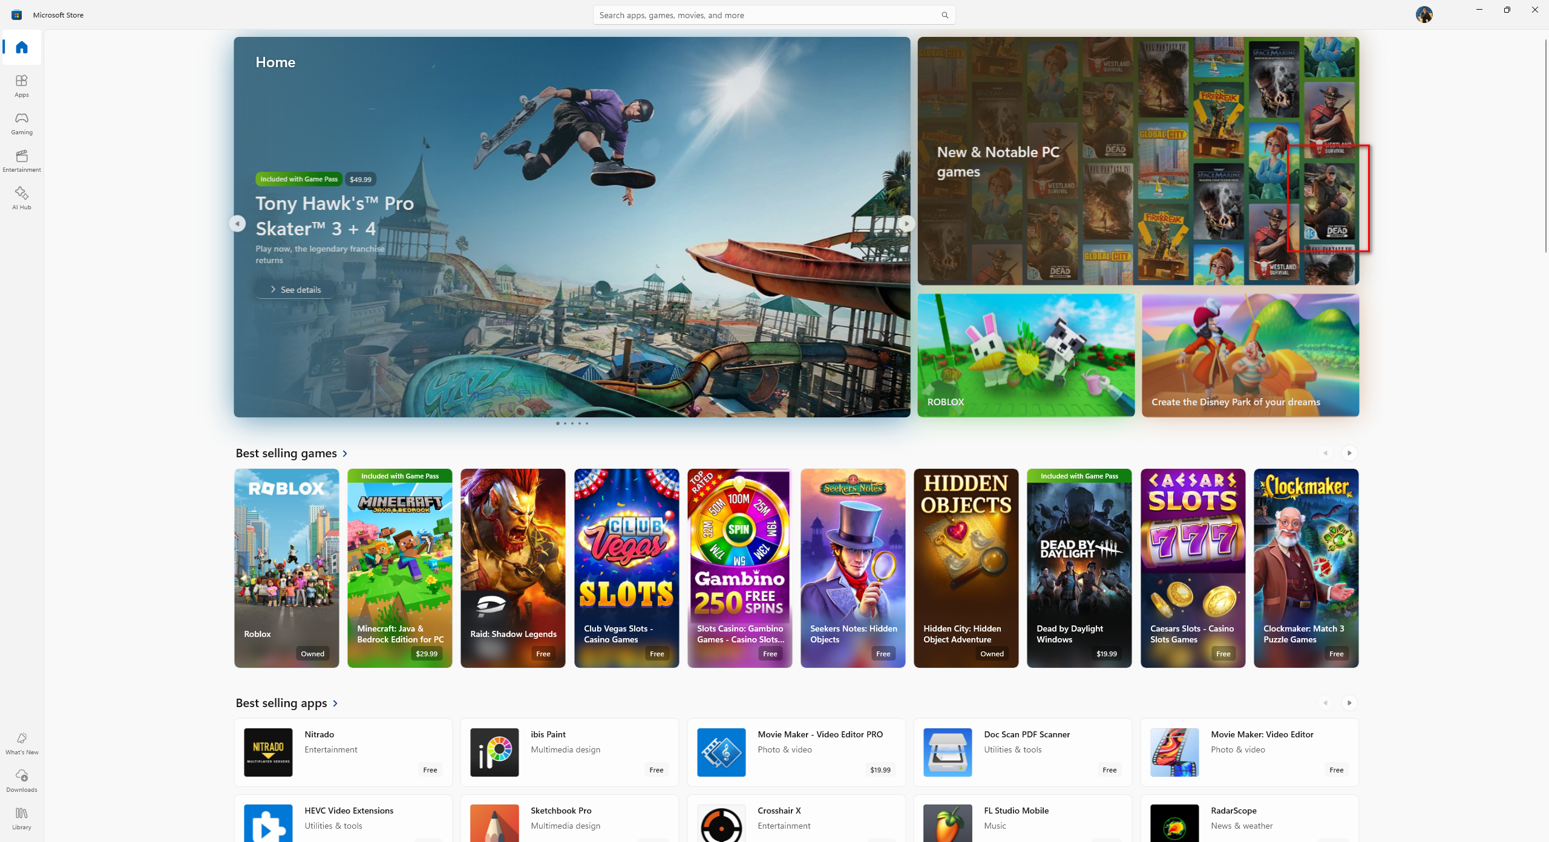Open the Minecraft Java & Bedrock card
1549x842 pixels.
[400, 568]
